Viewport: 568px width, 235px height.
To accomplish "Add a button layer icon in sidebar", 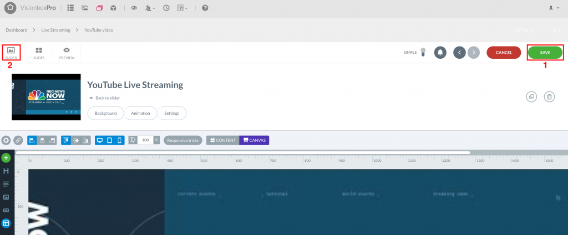I will (x=6, y=210).
